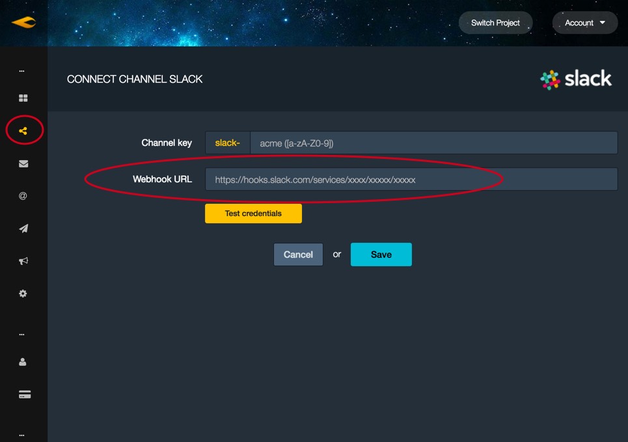The height and width of the screenshot is (442, 628).
Task: Open the settings gear icon in sidebar
Action: [x=23, y=294]
